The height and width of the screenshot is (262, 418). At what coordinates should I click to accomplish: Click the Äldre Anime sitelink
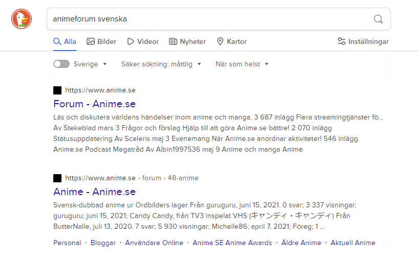coord(301,243)
